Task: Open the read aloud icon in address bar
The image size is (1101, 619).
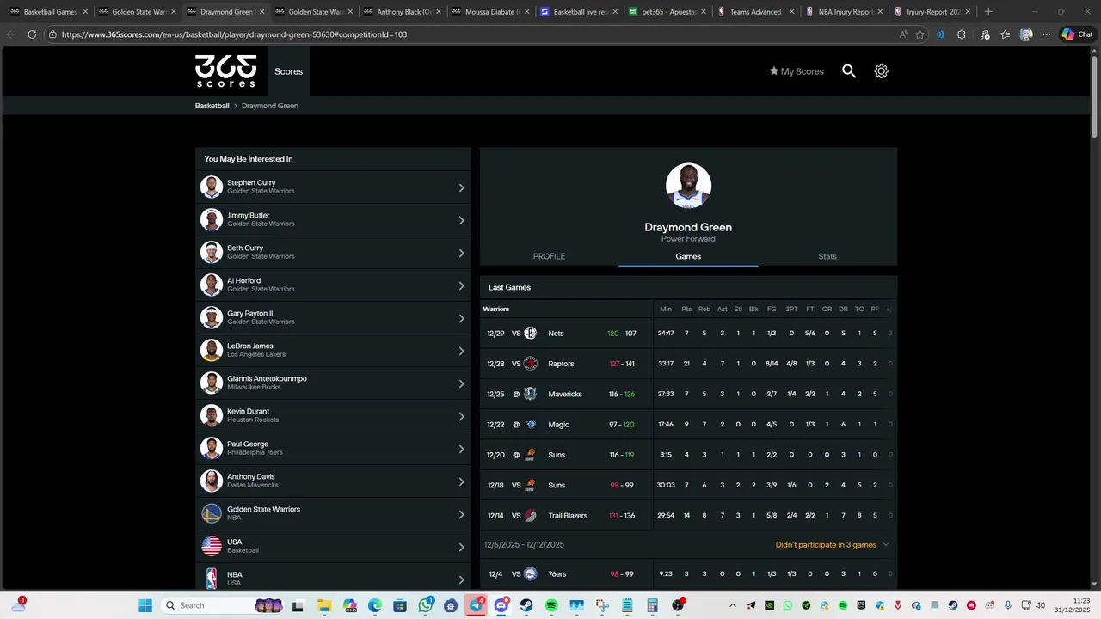Action: [x=903, y=34]
